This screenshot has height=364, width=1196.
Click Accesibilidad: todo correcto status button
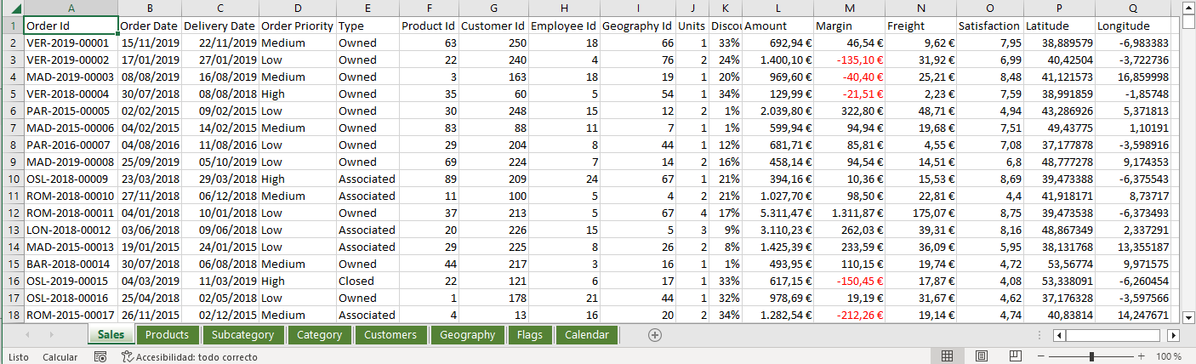(189, 357)
